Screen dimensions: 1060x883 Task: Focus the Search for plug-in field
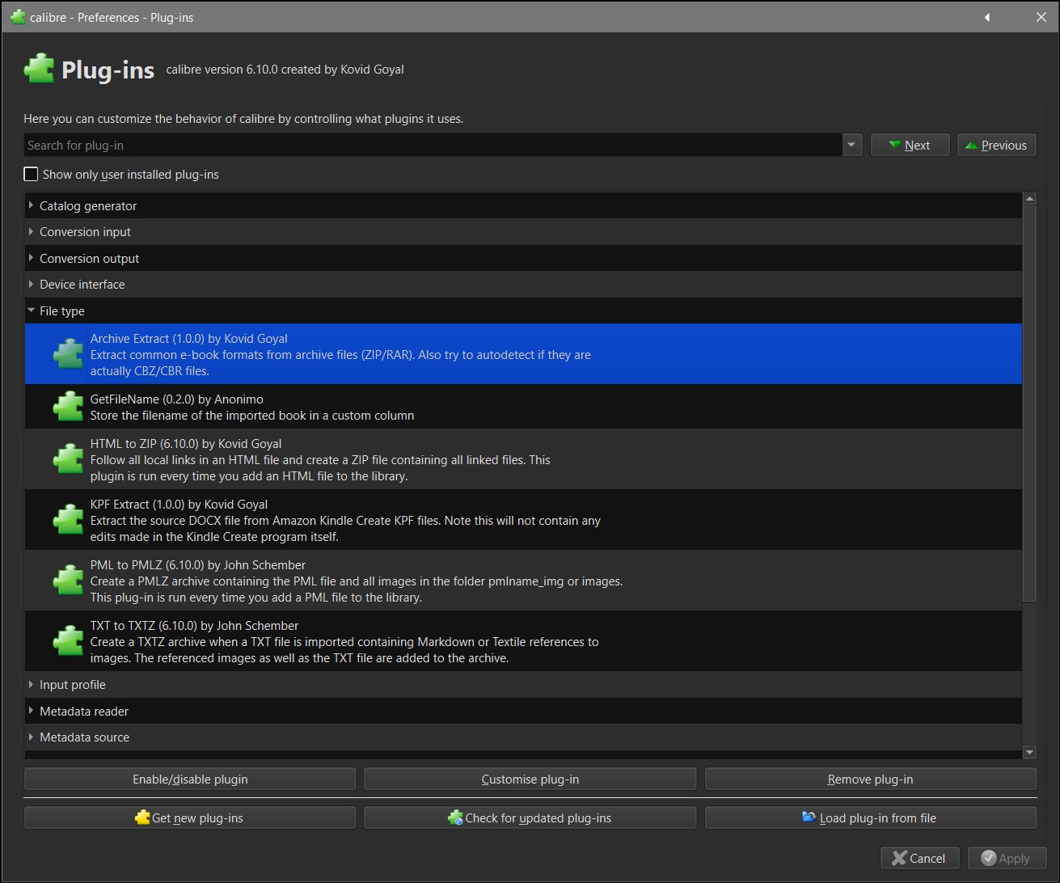[433, 146]
